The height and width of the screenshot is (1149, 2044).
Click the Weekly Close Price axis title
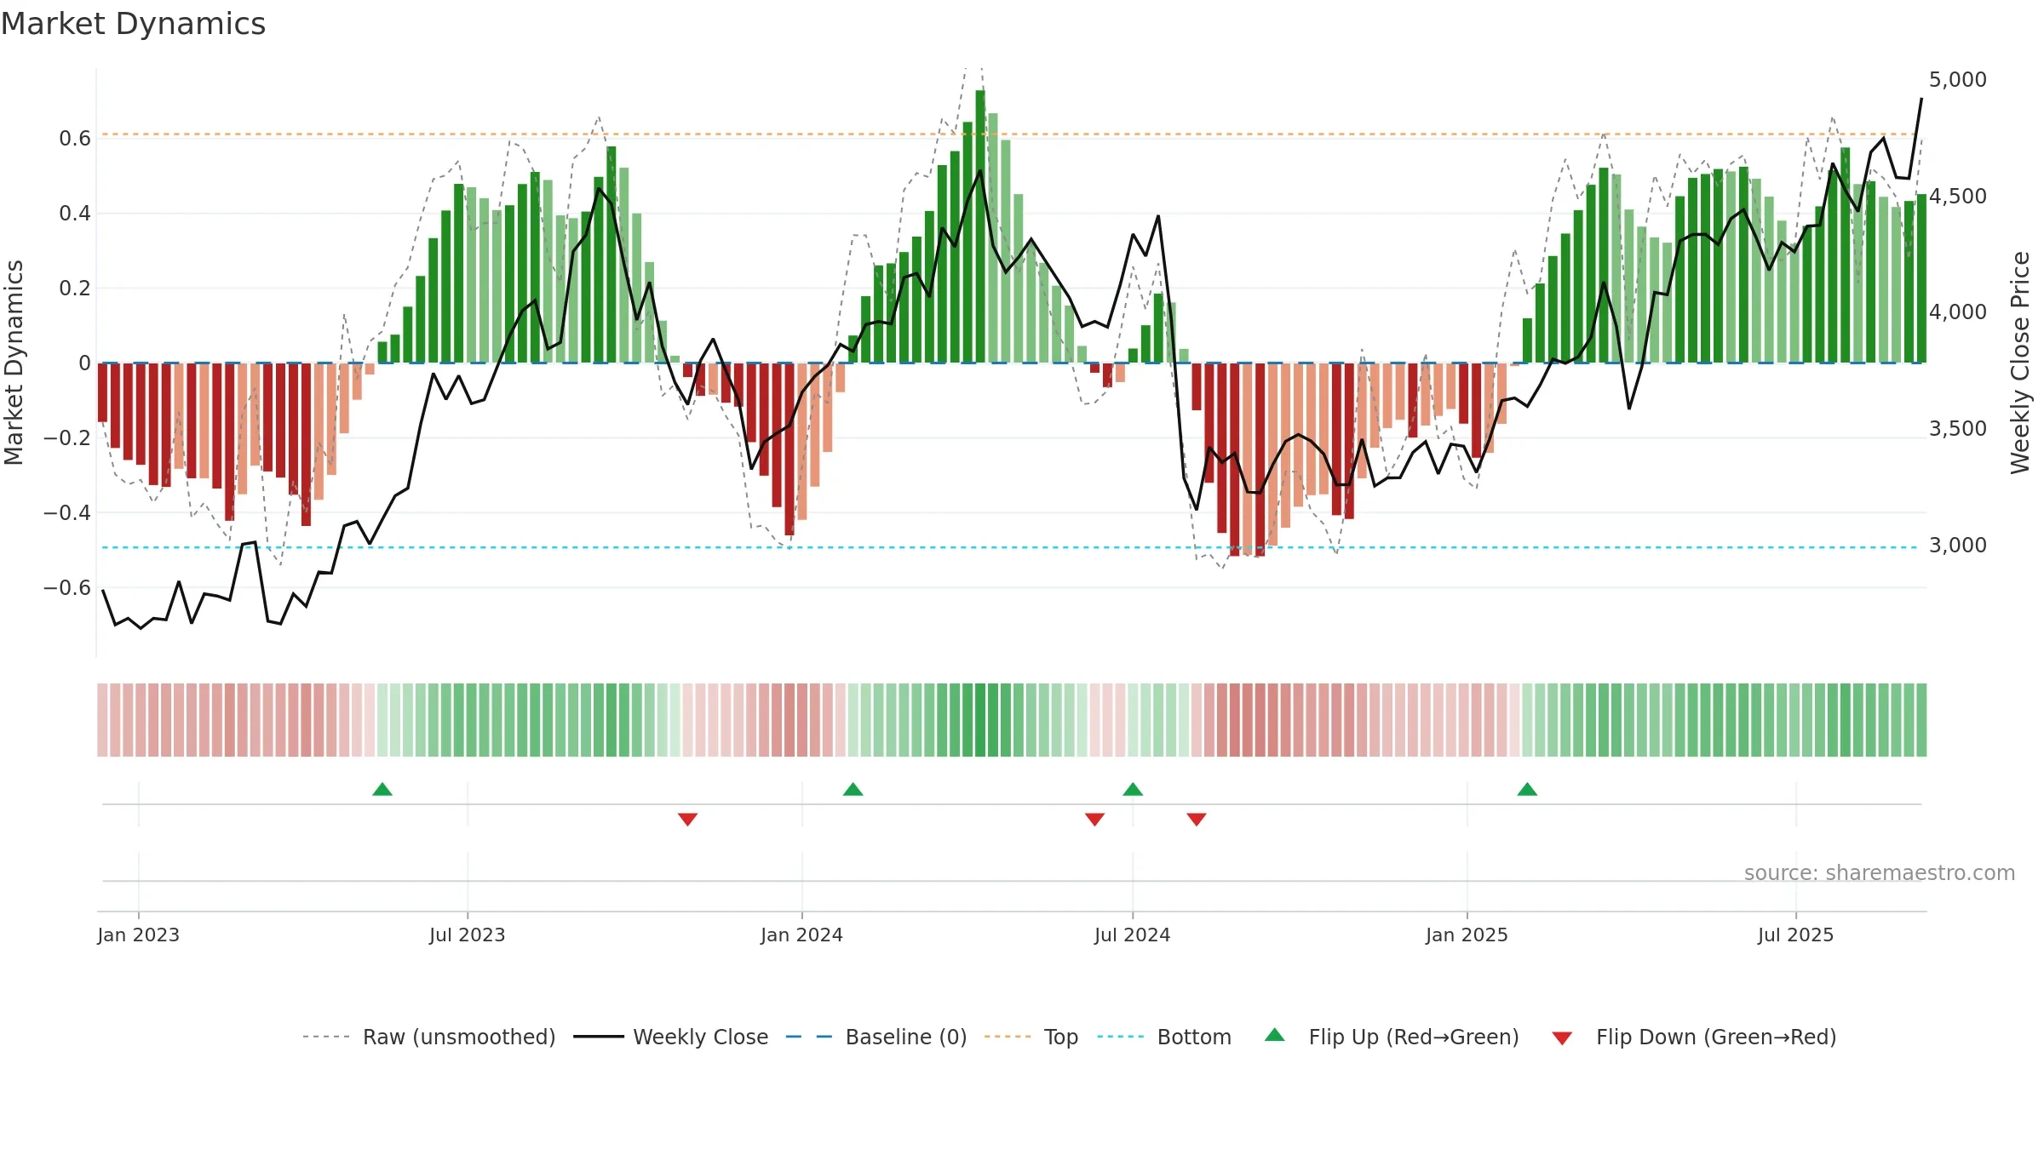tap(2020, 363)
